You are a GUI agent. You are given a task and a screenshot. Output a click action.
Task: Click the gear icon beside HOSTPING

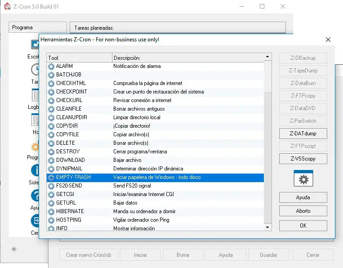tap(51, 220)
